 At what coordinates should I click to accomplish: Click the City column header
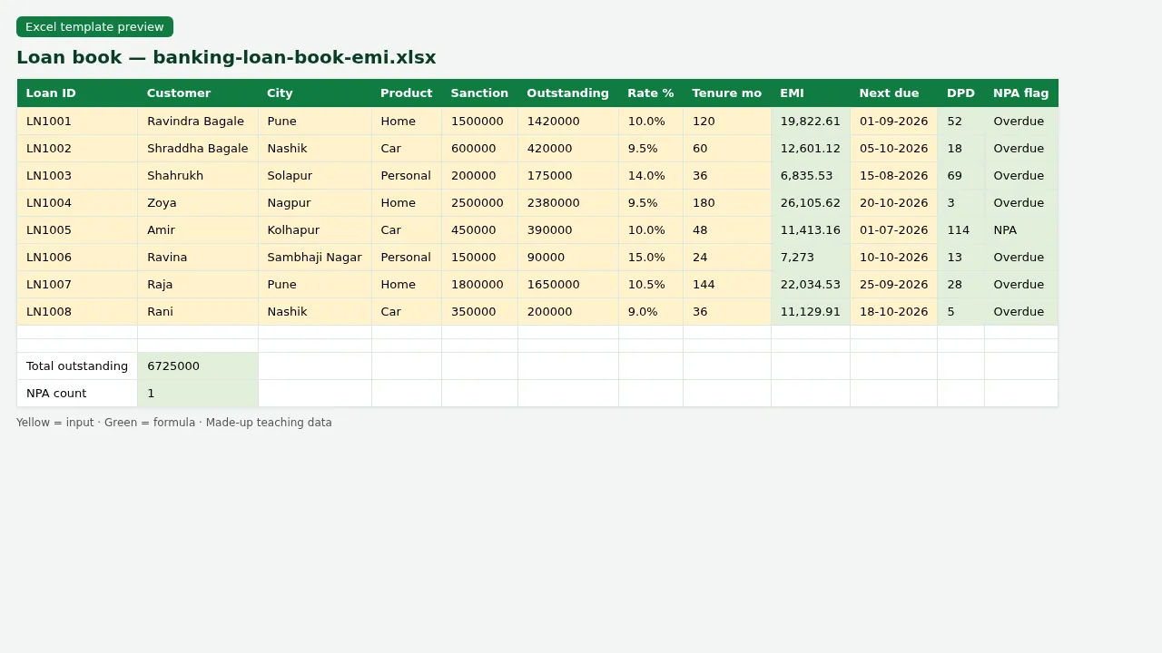pyautogui.click(x=315, y=93)
